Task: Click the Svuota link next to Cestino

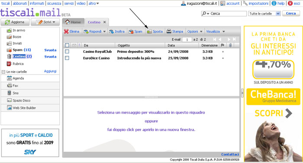Action: (51, 56)
